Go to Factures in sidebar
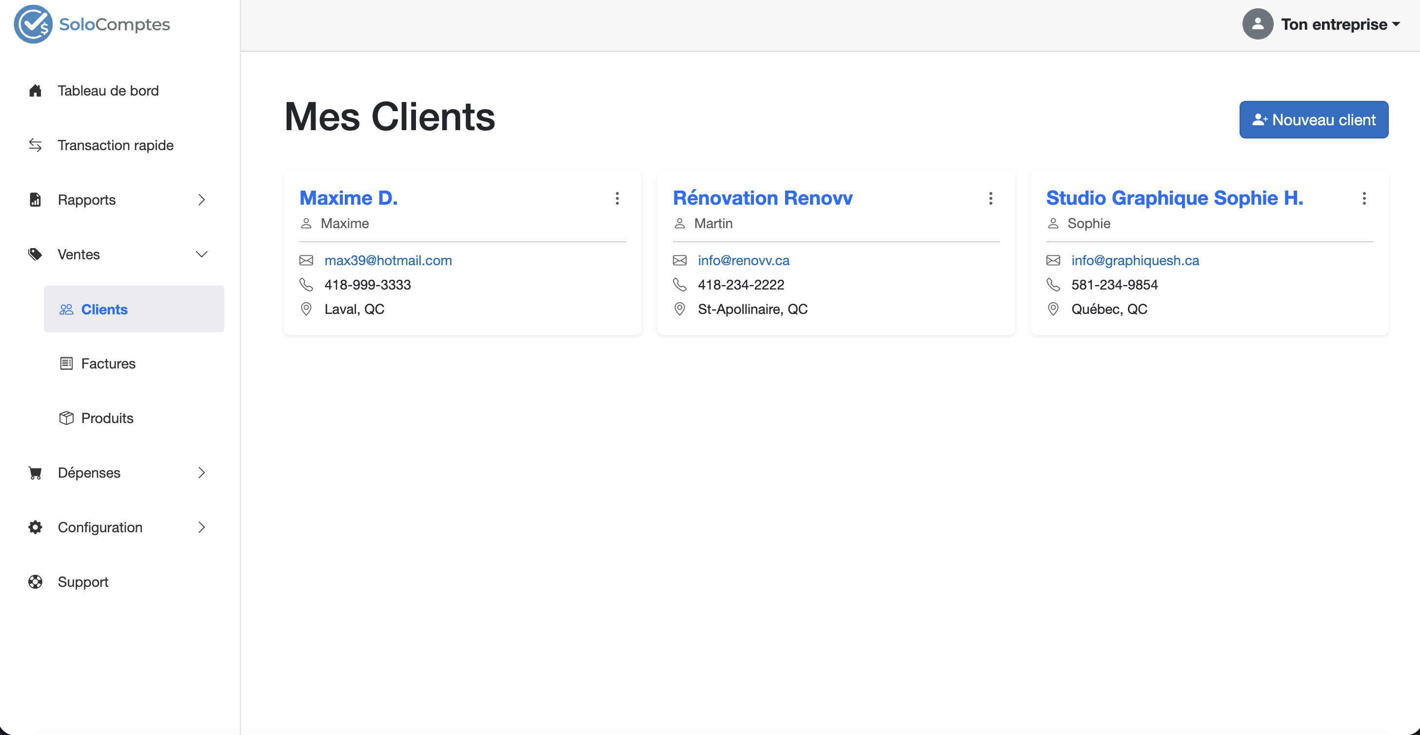 tap(108, 364)
